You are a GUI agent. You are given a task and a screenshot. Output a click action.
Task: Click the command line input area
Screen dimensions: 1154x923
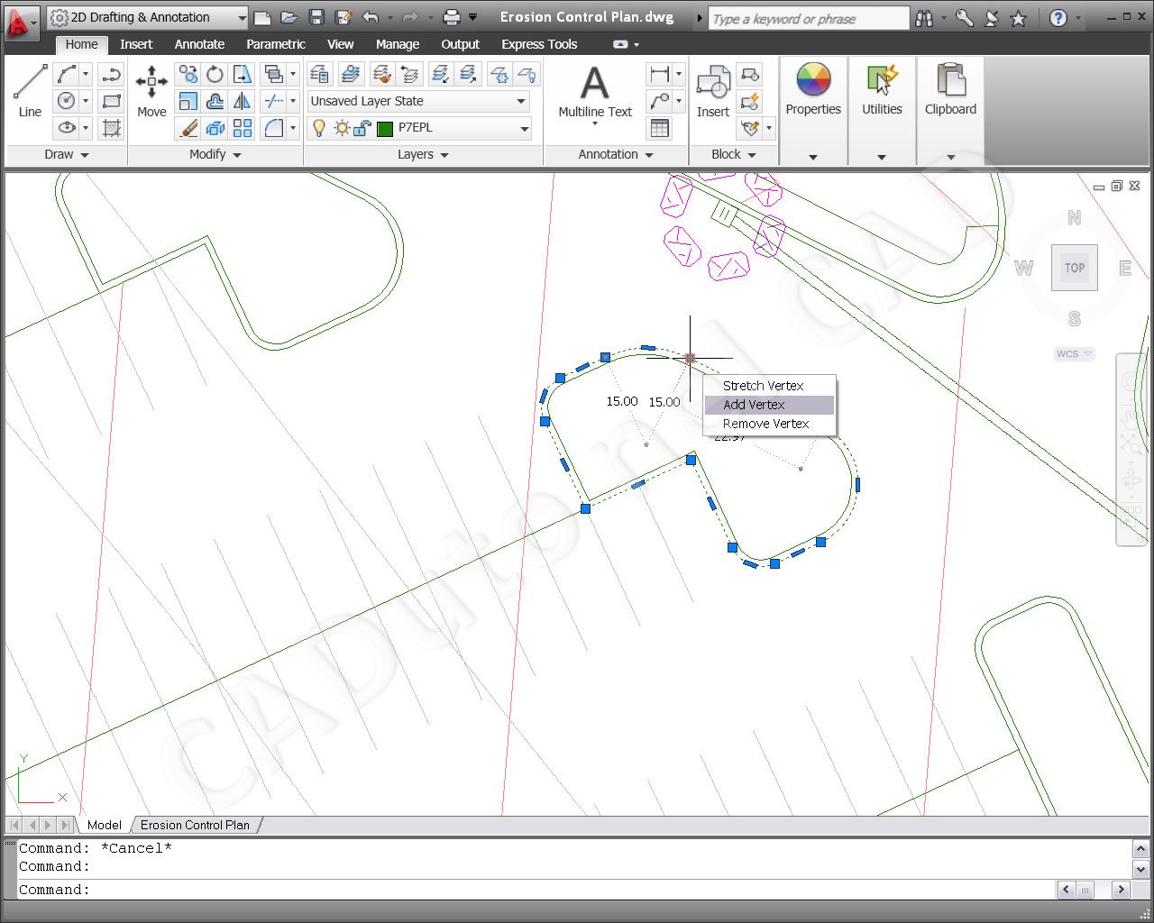(x=536, y=890)
